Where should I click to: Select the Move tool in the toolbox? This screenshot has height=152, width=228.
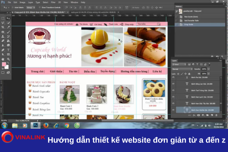click(8, 18)
